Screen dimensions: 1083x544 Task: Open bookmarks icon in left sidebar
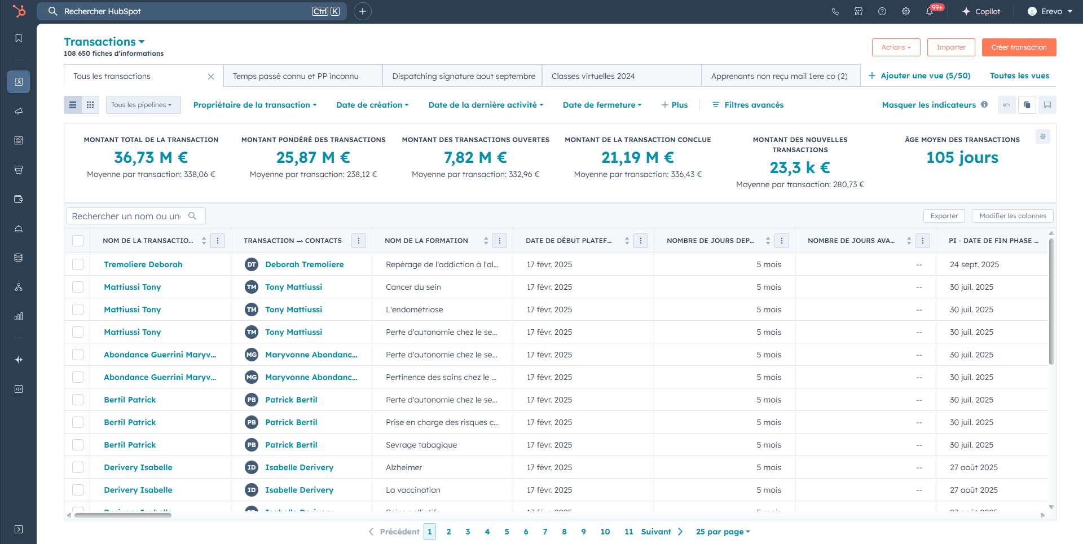(x=19, y=38)
